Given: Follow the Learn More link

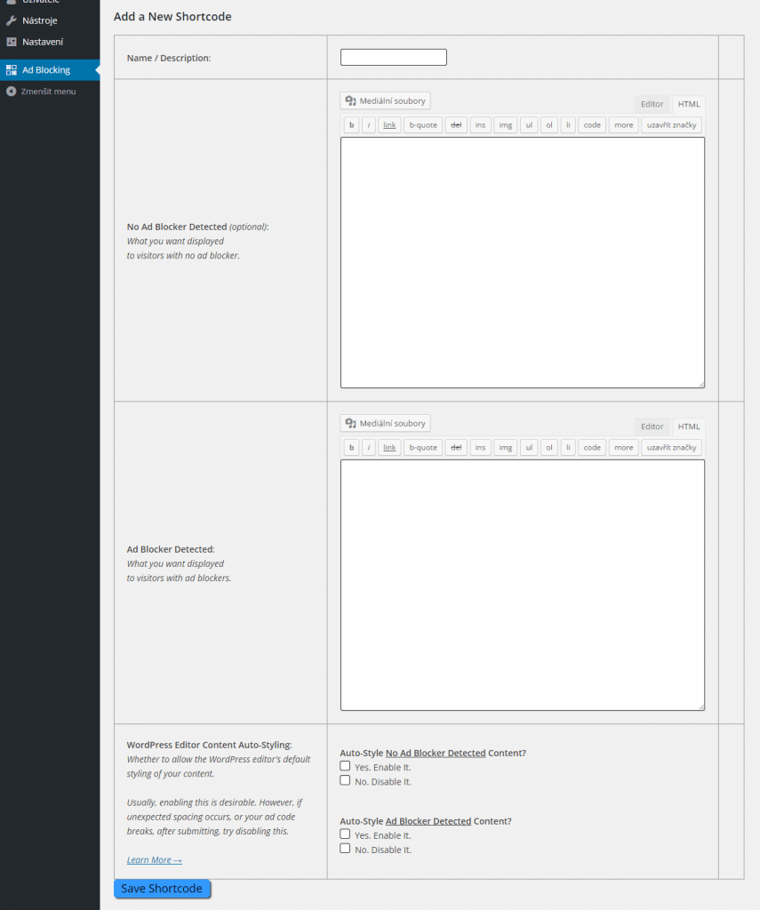Looking at the screenshot, I should 155,859.
